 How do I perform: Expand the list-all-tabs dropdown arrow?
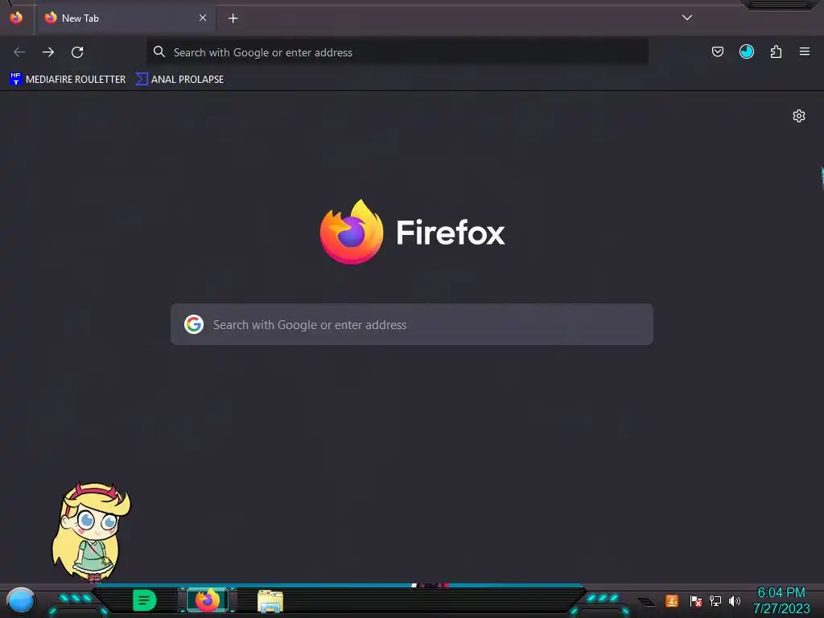(687, 18)
